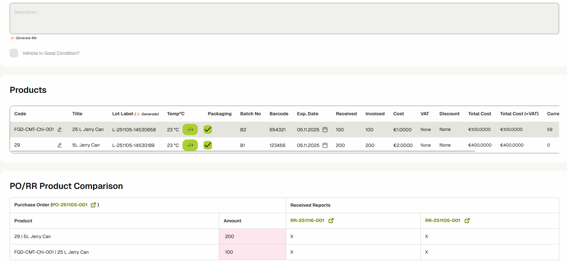Check the Vehicle In Good Condition box

(14, 53)
